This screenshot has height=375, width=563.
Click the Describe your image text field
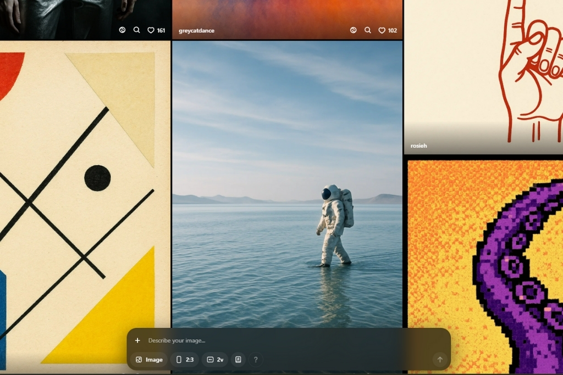click(286, 340)
